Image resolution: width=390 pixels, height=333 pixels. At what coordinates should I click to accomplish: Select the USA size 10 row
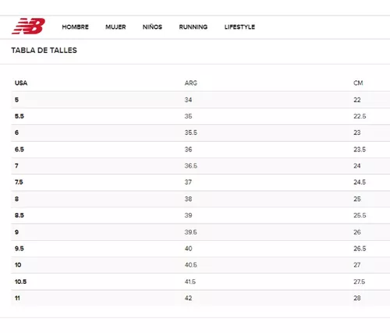(200, 265)
